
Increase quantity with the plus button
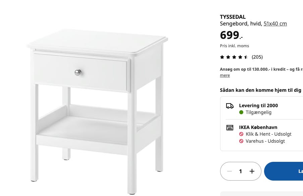[252, 171]
